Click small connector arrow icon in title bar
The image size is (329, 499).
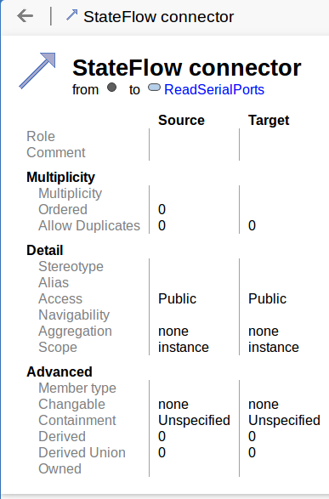[72, 15]
